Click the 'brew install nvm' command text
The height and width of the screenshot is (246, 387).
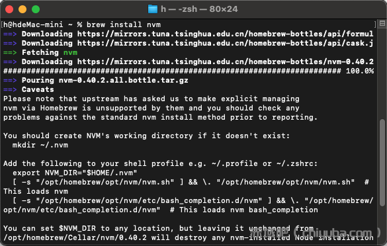(124, 24)
